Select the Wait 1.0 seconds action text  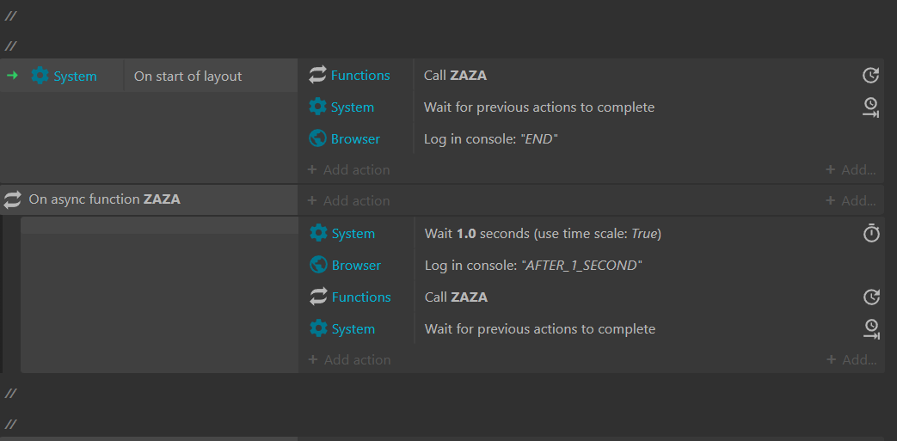click(543, 233)
